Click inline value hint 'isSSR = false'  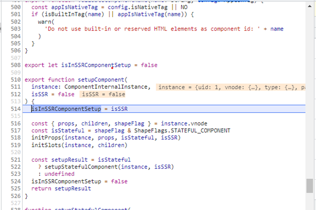(102, 94)
